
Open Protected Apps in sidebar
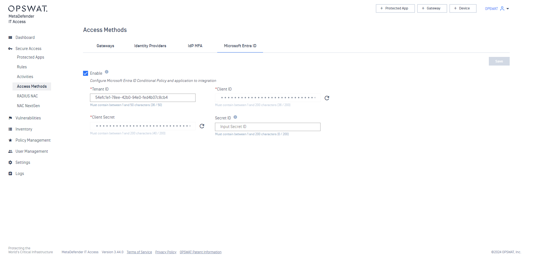[31, 57]
